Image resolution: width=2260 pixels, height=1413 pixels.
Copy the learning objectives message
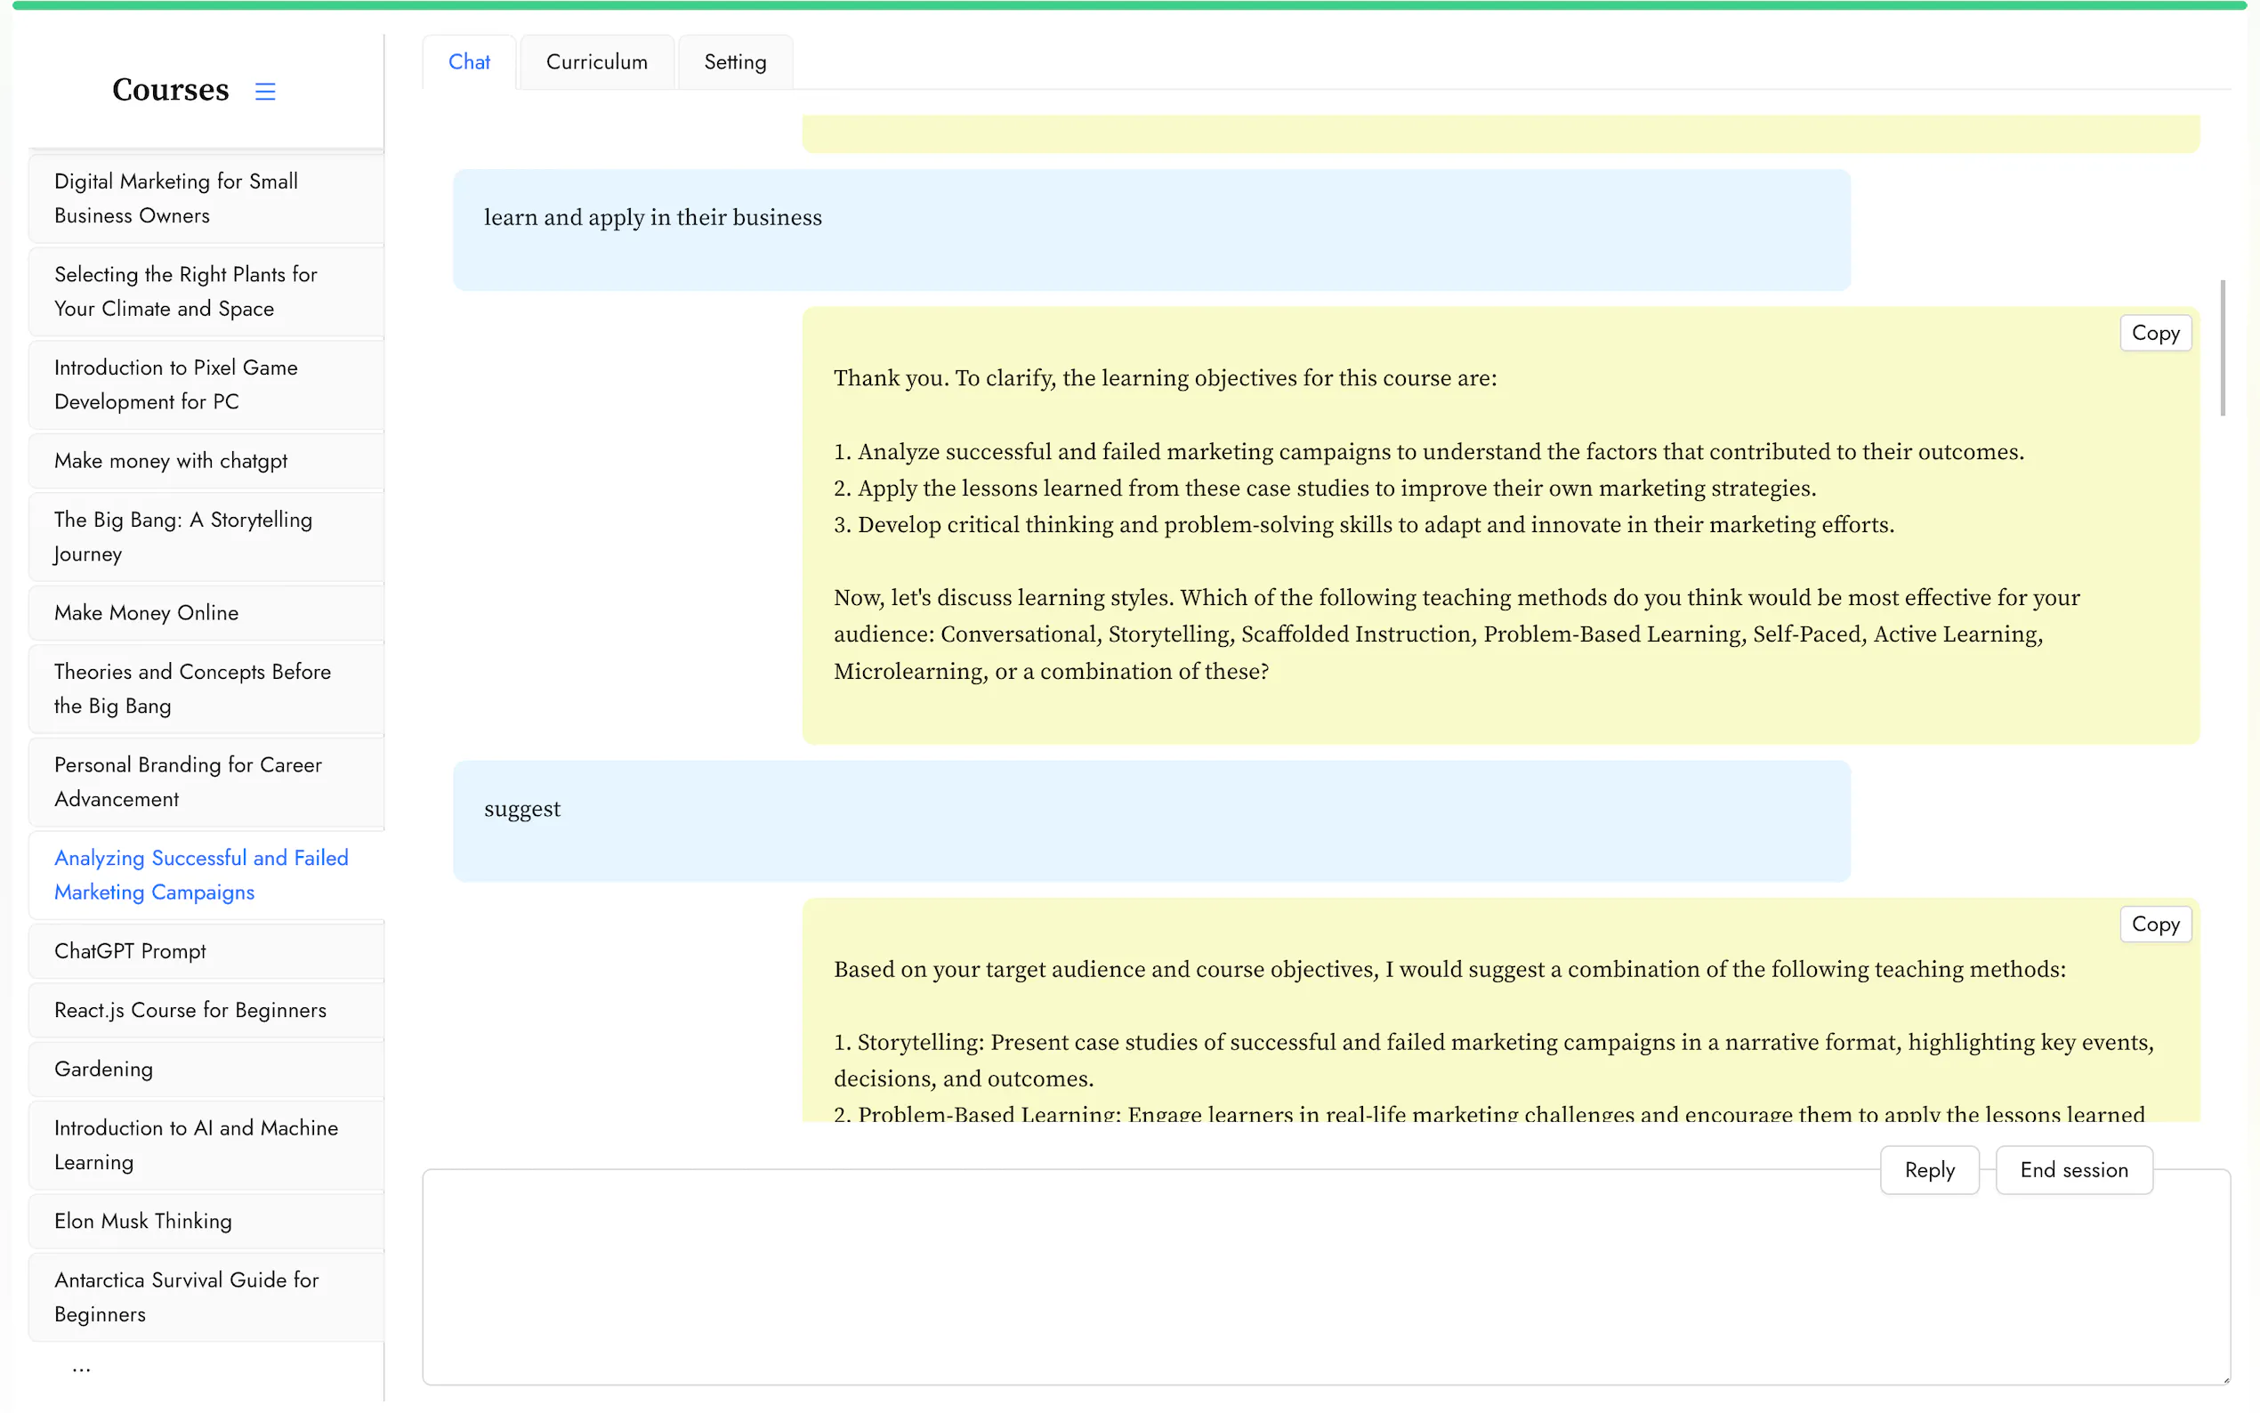click(x=2153, y=334)
